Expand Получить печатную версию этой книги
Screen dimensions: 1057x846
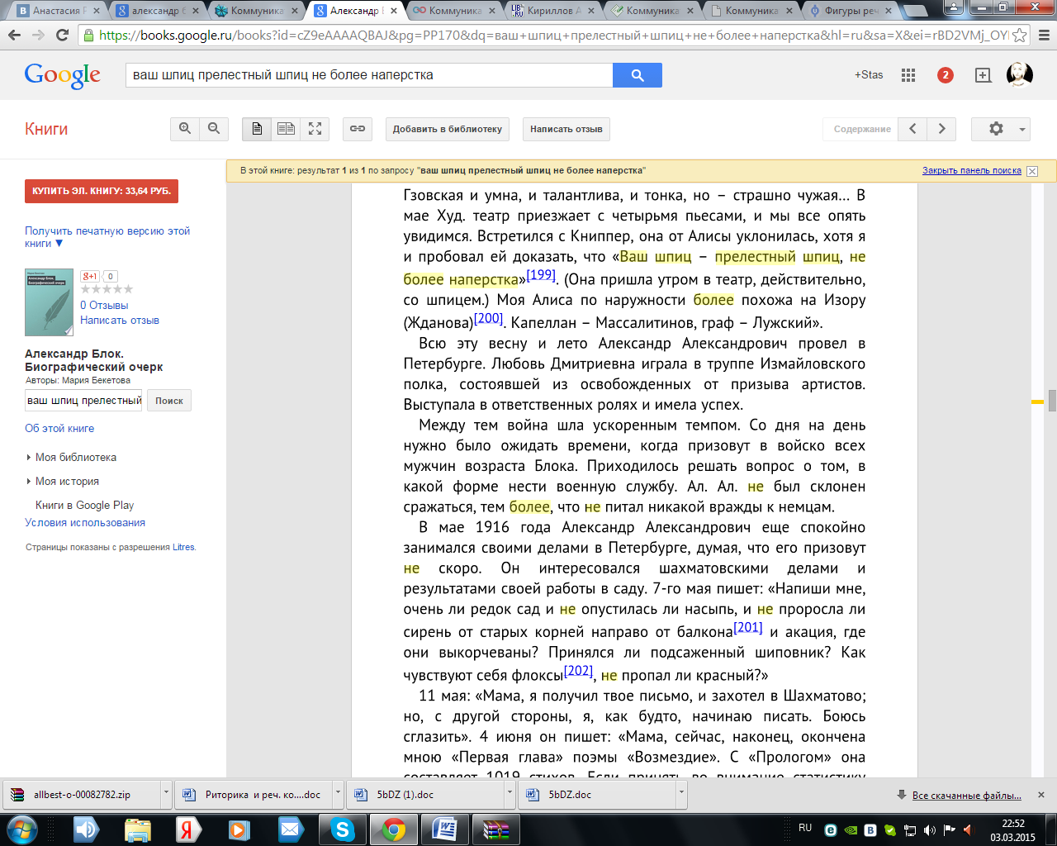click(107, 237)
